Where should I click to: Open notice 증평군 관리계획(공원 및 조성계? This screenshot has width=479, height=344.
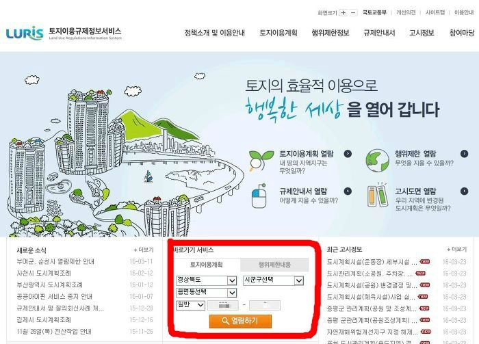click(x=372, y=308)
